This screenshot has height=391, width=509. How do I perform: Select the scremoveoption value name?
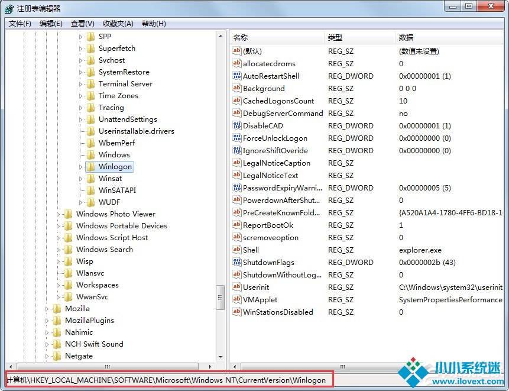point(271,237)
